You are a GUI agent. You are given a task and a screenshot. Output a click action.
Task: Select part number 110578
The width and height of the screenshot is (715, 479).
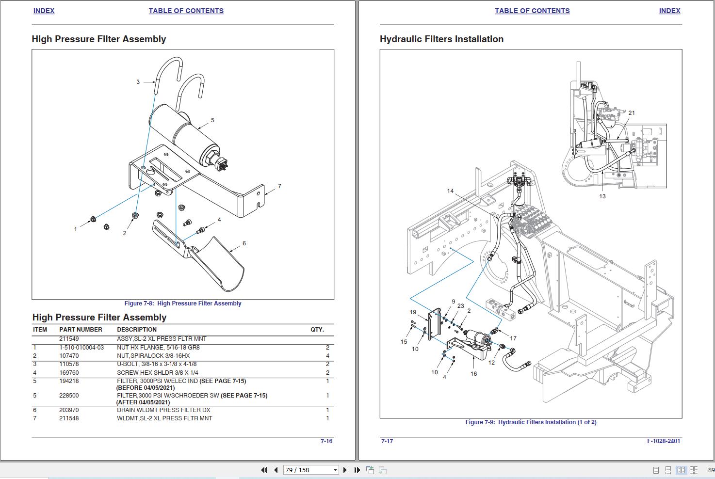pos(69,364)
